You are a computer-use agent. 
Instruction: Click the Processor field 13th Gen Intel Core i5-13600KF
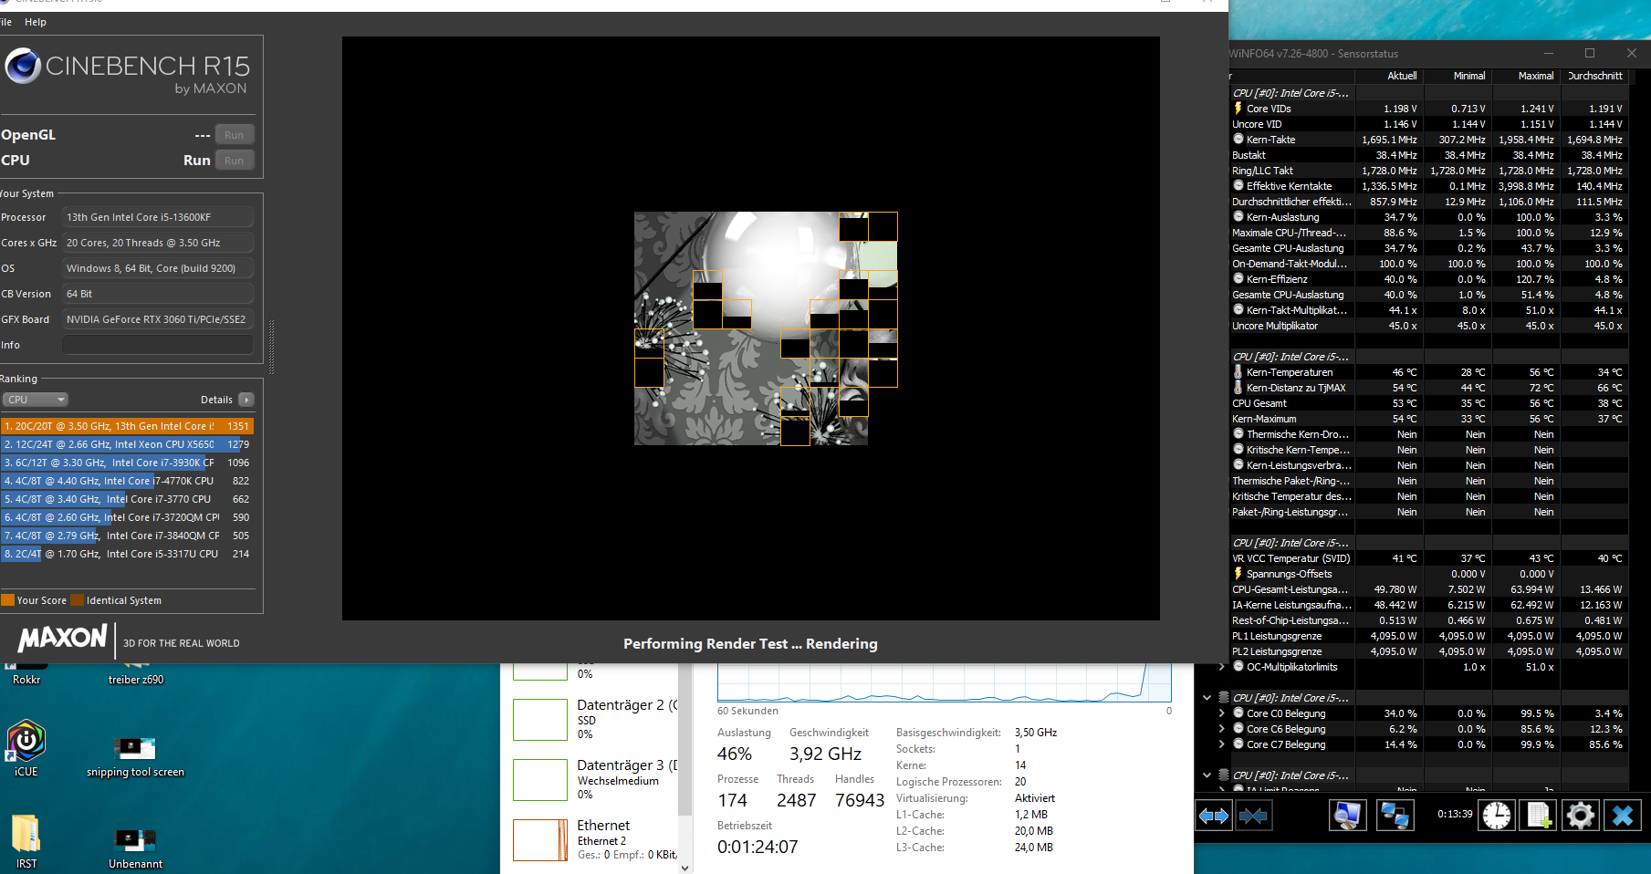point(158,217)
